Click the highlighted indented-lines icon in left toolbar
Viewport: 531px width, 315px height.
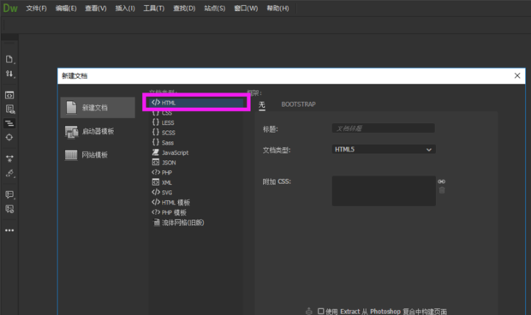pyautogui.click(x=9, y=123)
